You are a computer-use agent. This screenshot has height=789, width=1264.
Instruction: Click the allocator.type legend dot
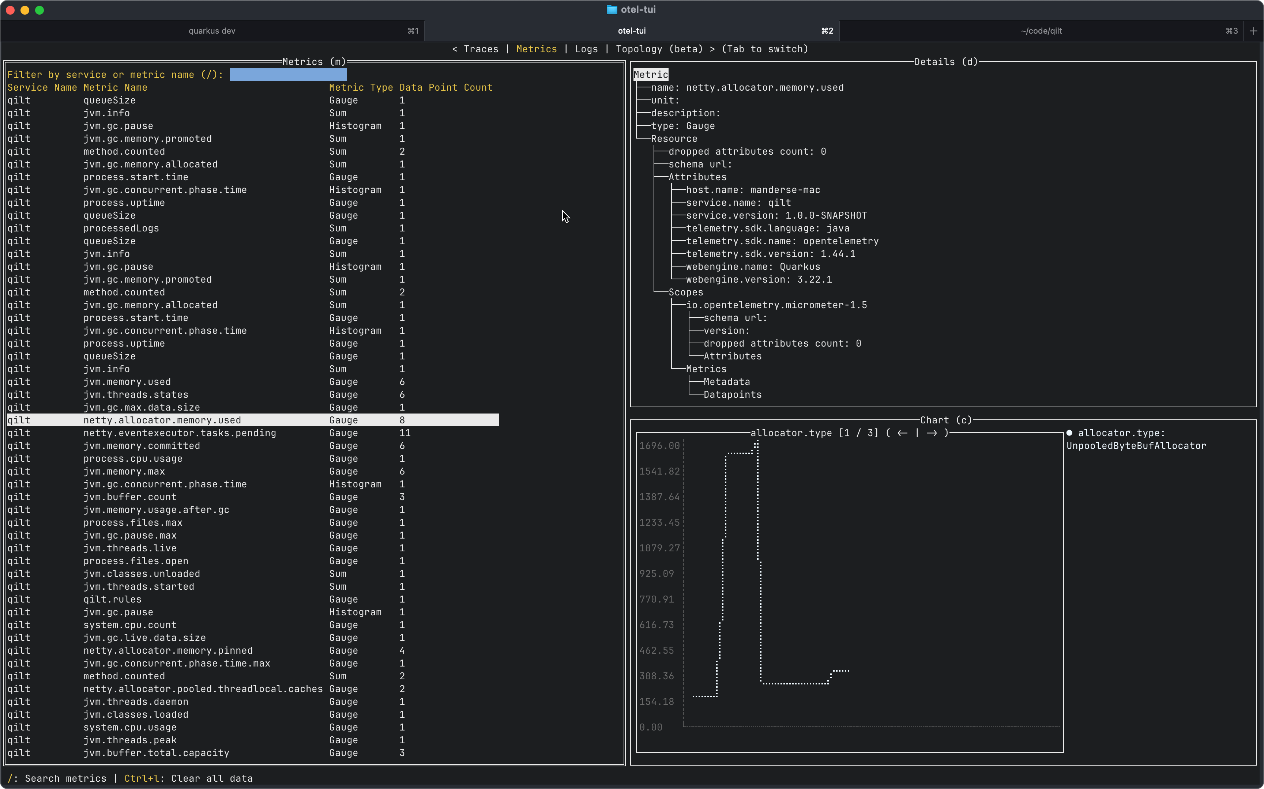pos(1069,433)
